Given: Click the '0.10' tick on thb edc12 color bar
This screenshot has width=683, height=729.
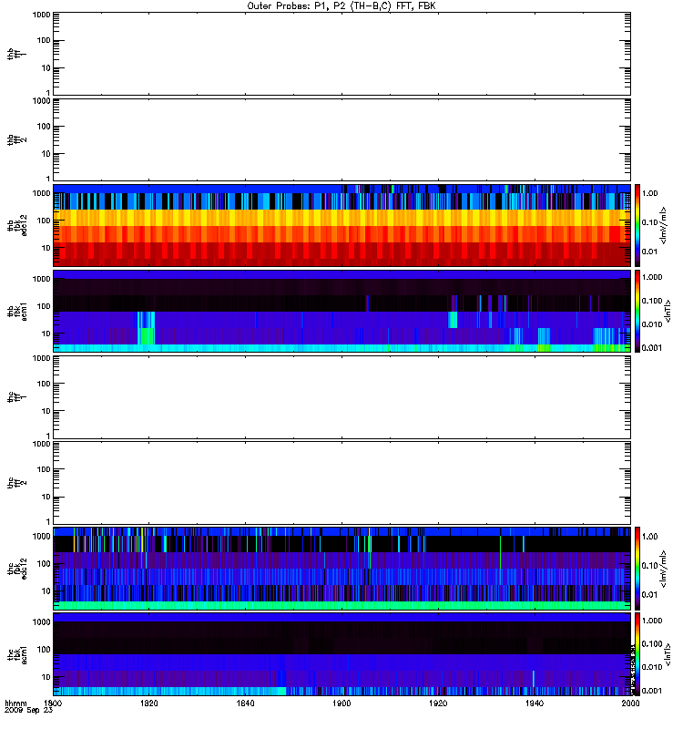Looking at the screenshot, I should [650, 222].
